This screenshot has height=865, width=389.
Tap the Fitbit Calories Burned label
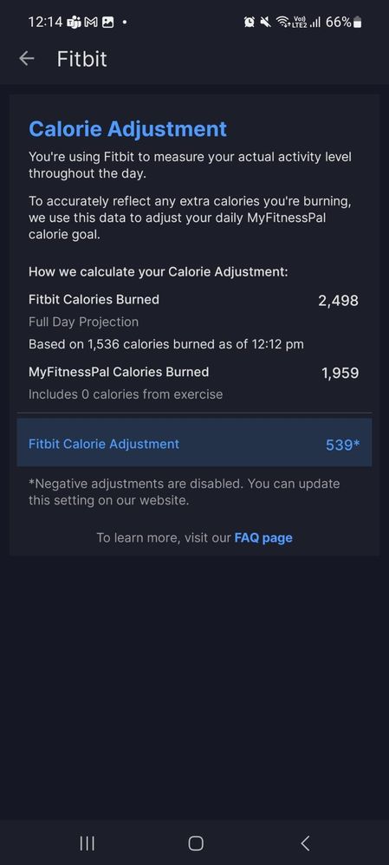[94, 300]
